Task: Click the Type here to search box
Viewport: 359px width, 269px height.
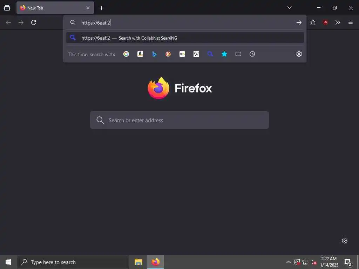Action: 73,262
